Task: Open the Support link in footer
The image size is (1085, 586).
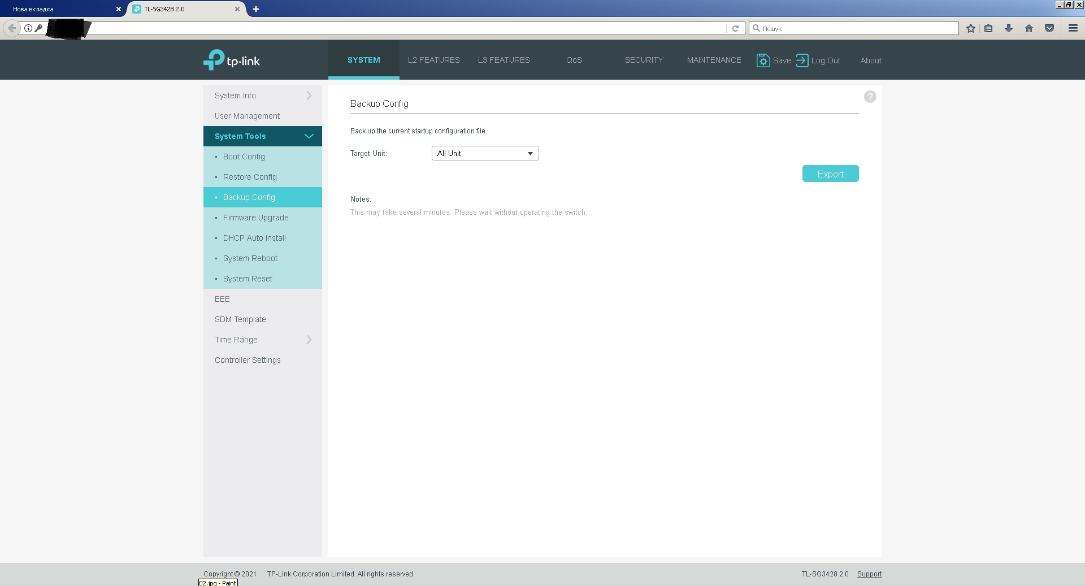Action: 869,574
